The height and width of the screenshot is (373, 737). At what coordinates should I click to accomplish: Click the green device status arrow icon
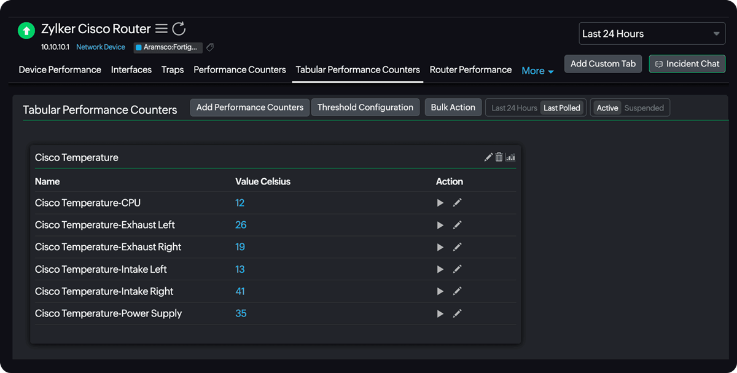click(25, 30)
